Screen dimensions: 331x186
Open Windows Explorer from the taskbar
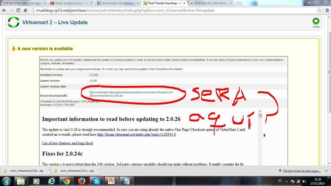21,181
